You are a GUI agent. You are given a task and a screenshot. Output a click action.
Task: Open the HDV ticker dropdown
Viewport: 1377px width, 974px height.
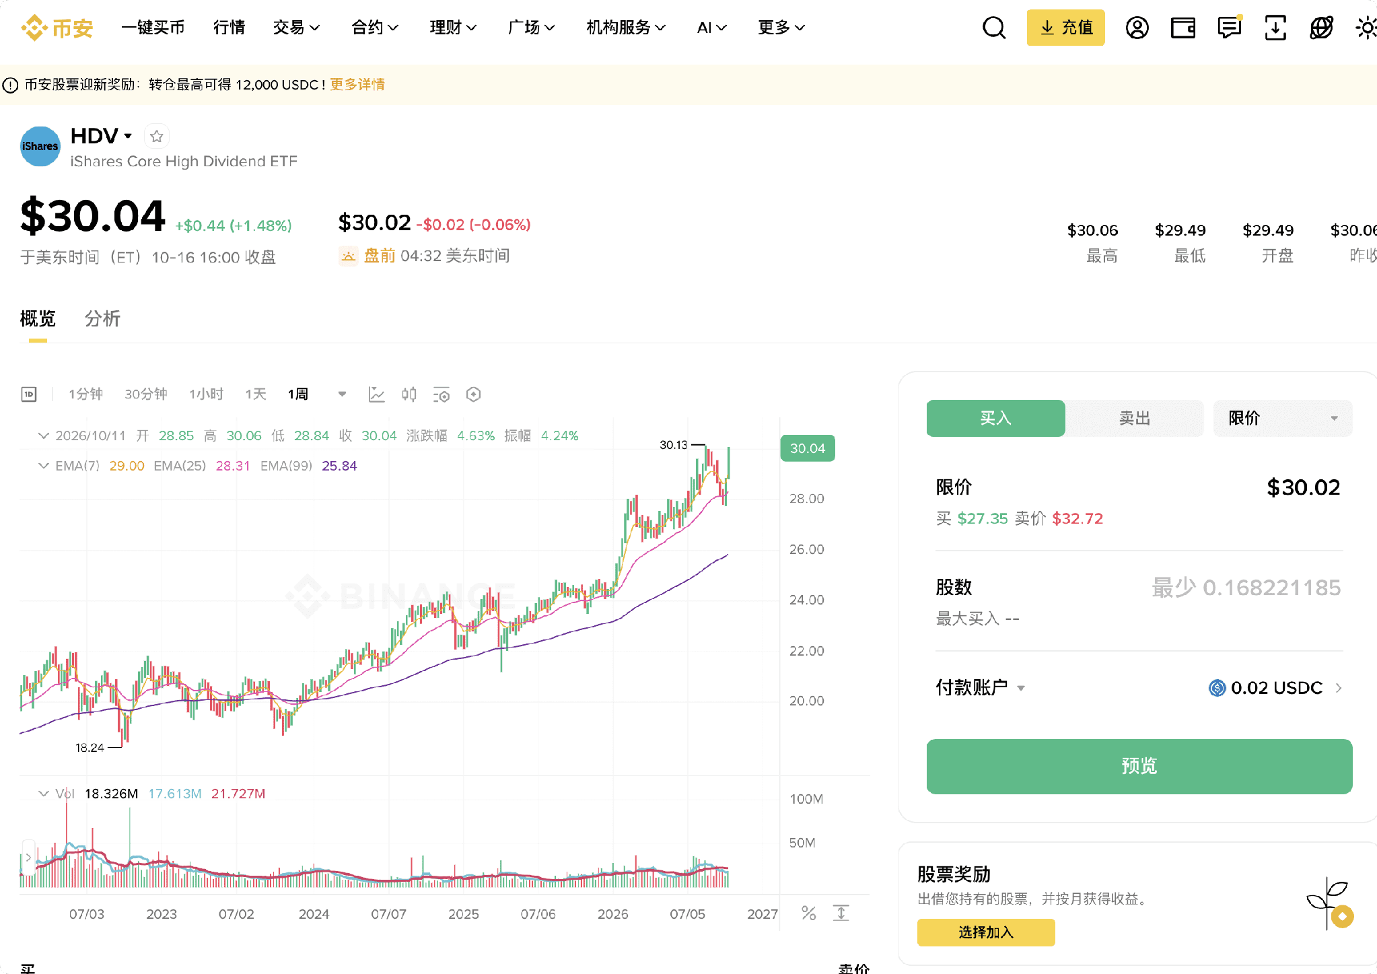pos(128,136)
